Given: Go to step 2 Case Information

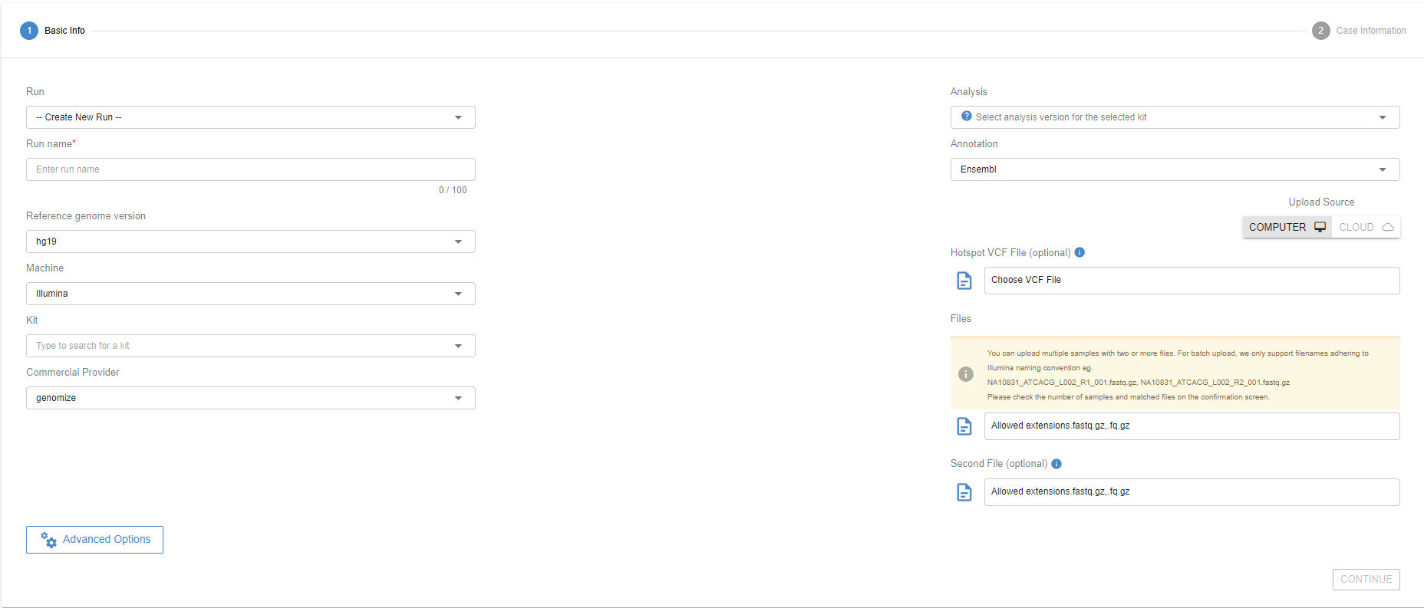Looking at the screenshot, I should (x=1359, y=31).
